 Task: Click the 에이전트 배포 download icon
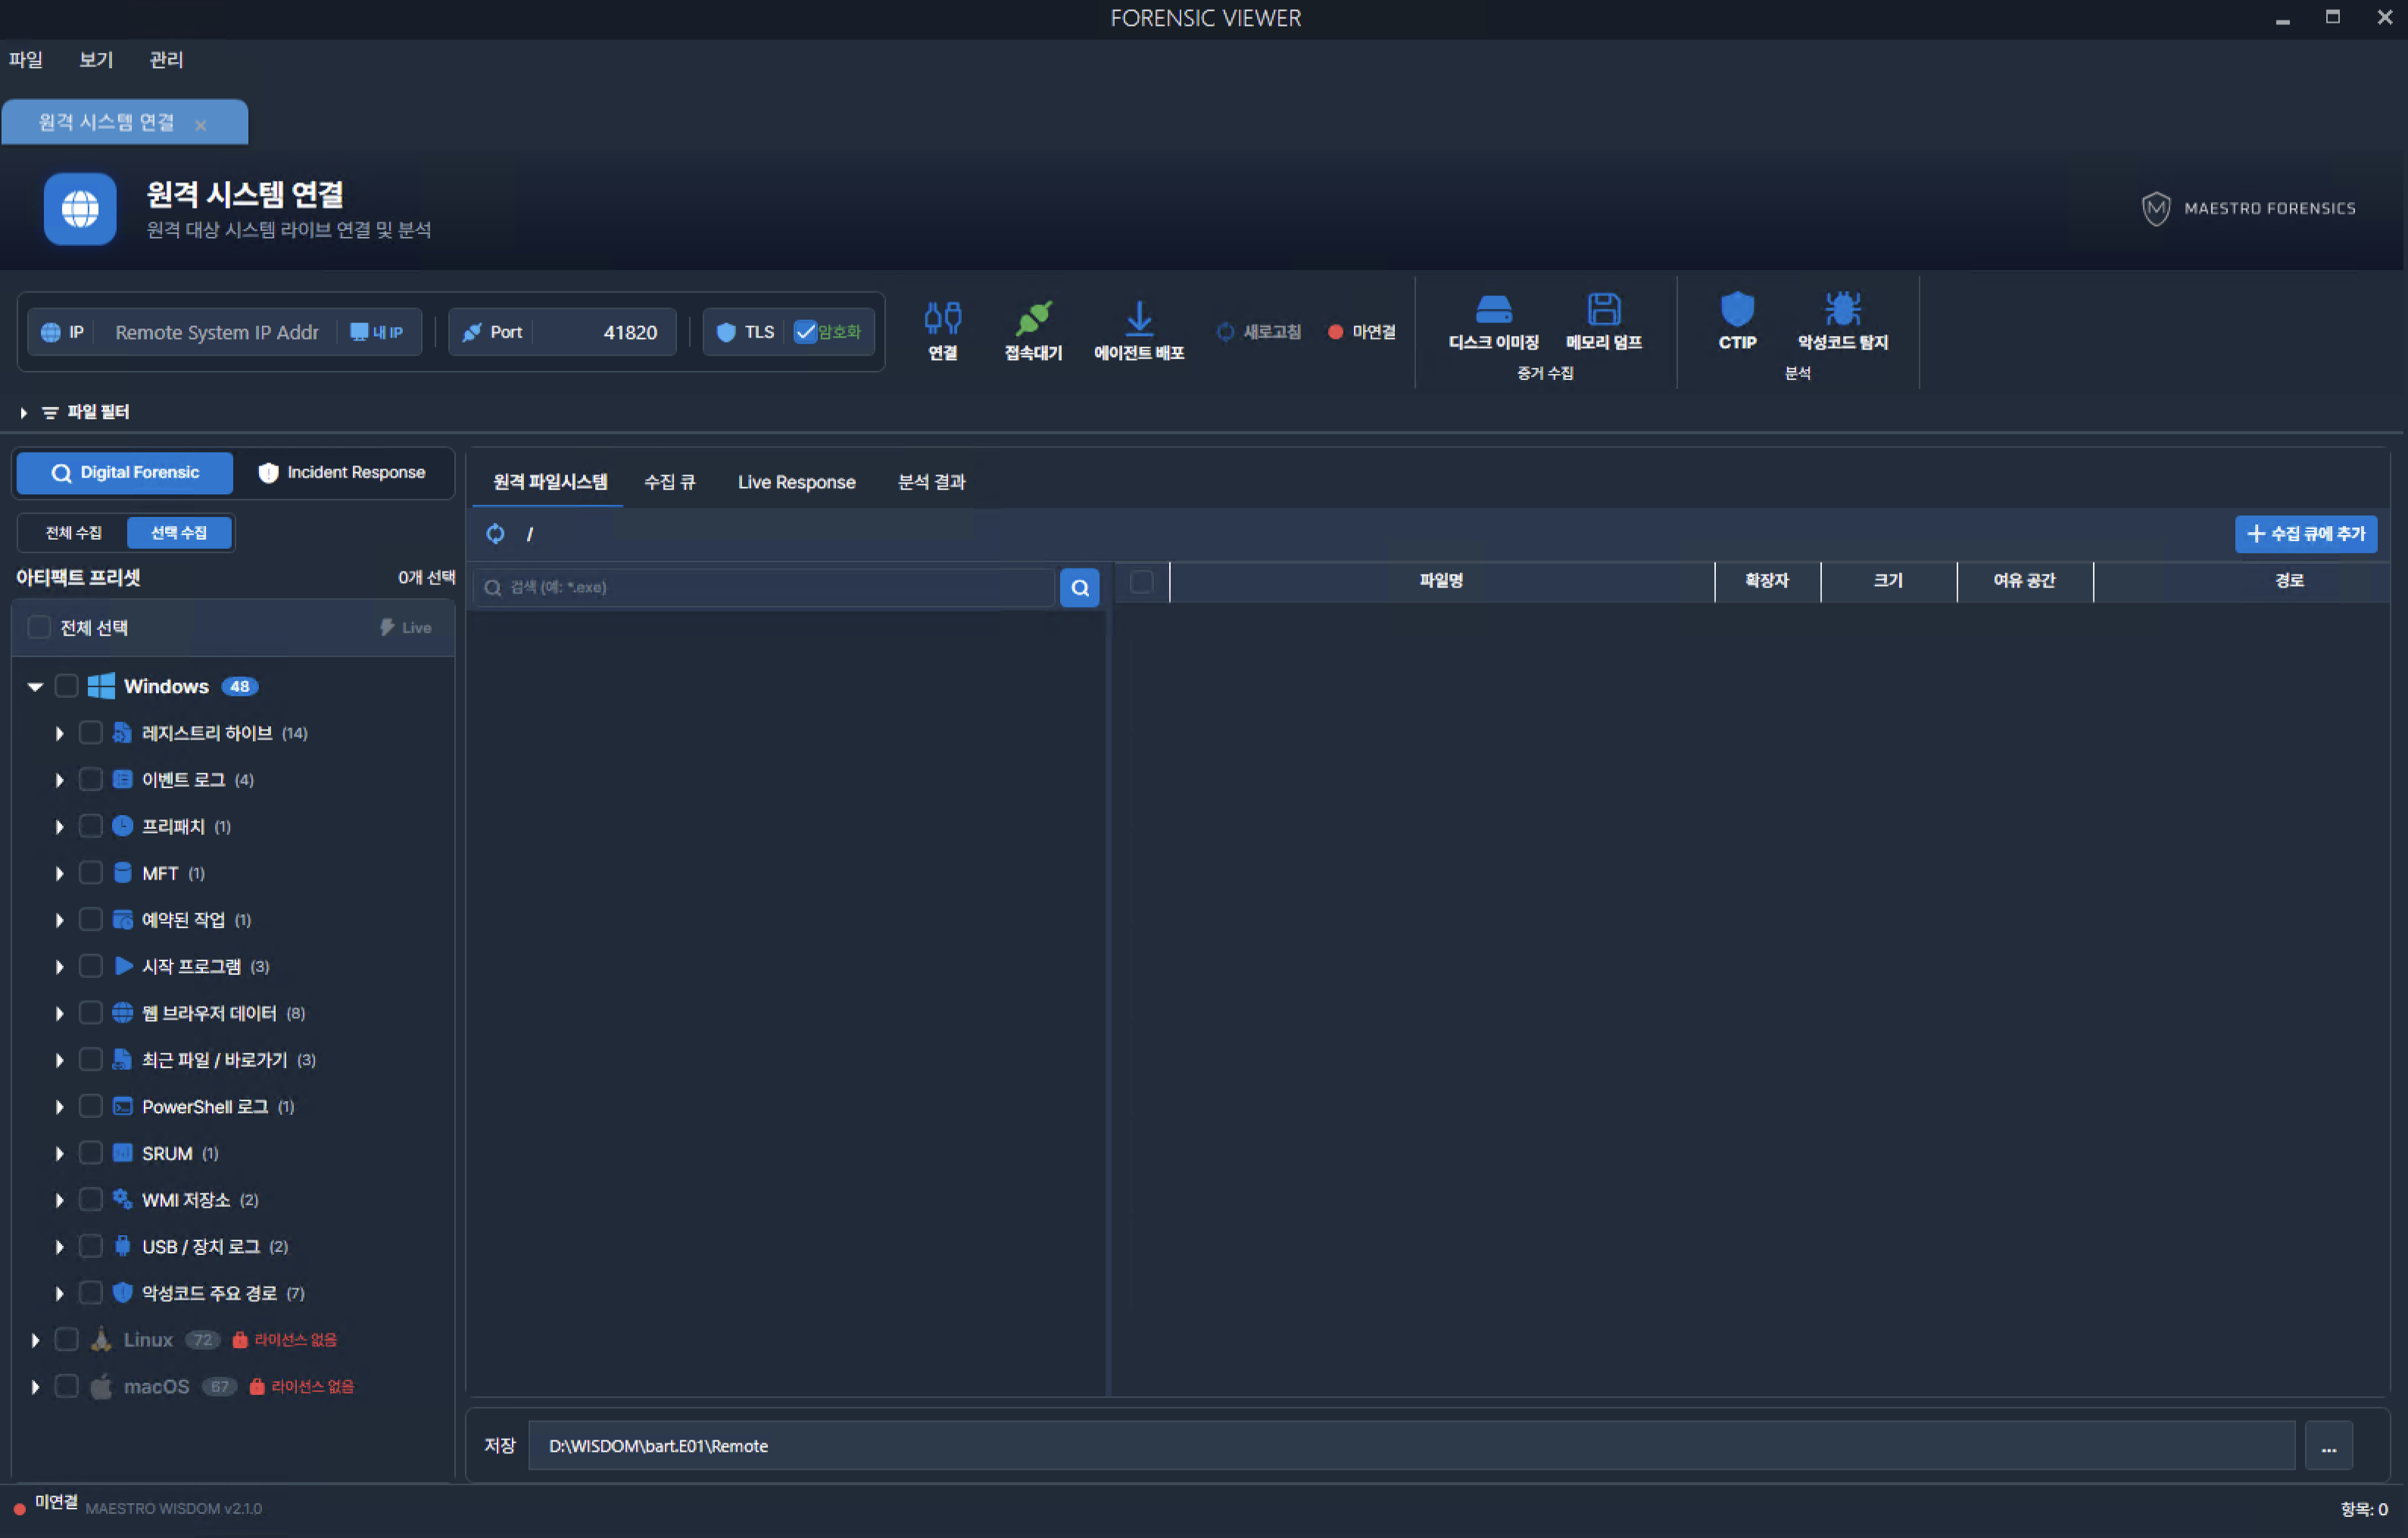(1138, 318)
